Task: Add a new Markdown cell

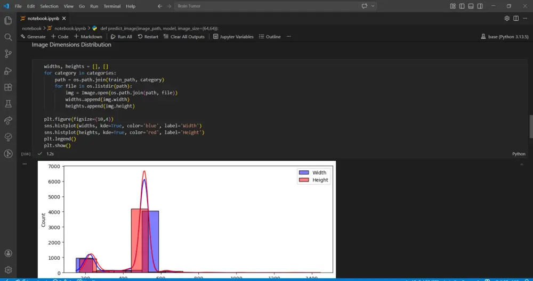Action: 88,37
